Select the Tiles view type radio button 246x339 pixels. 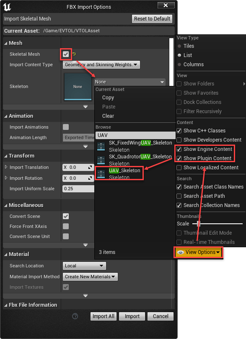point(179,46)
